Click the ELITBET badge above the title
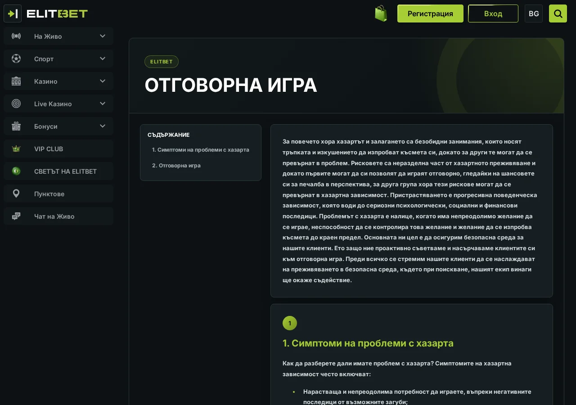576x405 pixels. [x=162, y=62]
